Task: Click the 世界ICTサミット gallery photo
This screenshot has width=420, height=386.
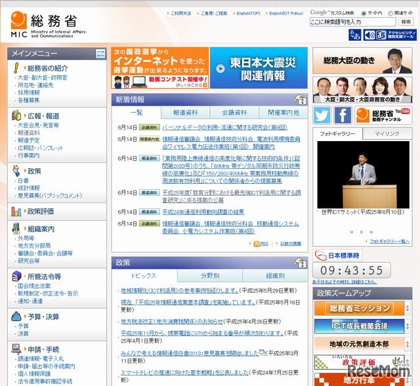Action: [363, 175]
